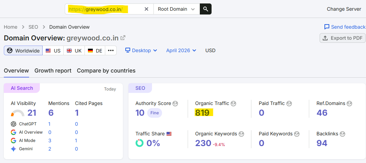Click Traffic Share US flag icon
Image resolution: width=366 pixels, height=163 pixels.
[169, 134]
